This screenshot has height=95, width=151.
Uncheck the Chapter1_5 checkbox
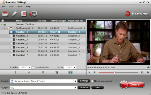11,47
